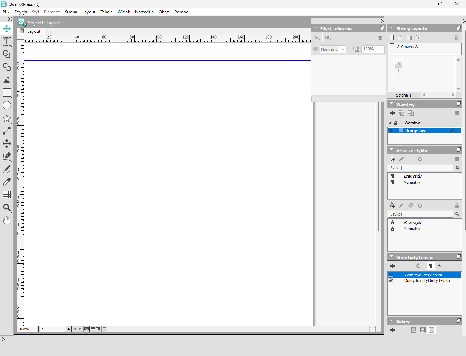Add new text shading style with plus icon
The width and height of the screenshot is (466, 356).
pyautogui.click(x=392, y=266)
